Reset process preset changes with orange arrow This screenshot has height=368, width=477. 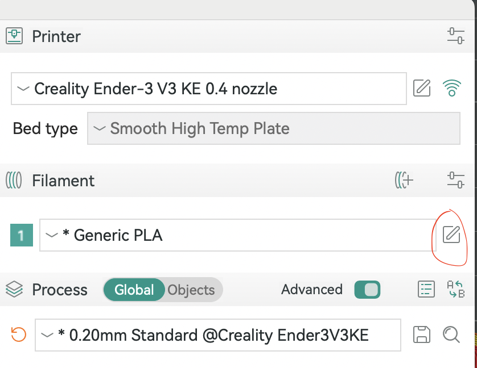tap(19, 335)
